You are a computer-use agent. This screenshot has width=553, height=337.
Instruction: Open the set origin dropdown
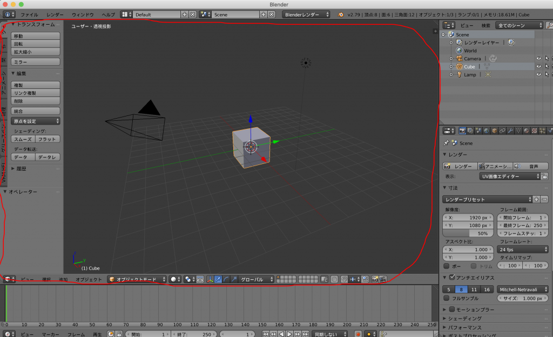pos(35,121)
